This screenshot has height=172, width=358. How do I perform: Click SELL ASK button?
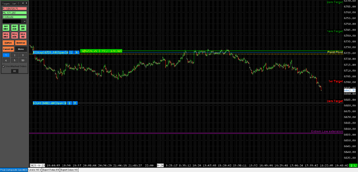tap(14, 36)
